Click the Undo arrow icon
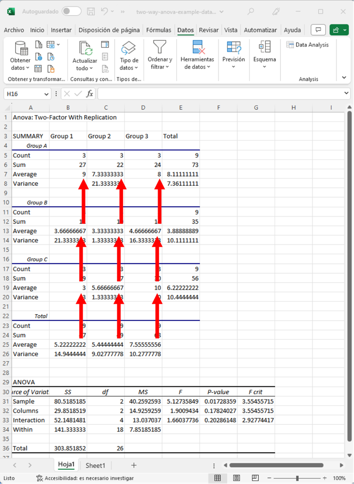This screenshot has height=484, width=354. point(105,11)
